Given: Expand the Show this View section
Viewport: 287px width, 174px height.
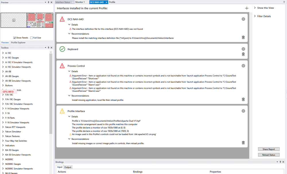Looking at the screenshot, I should point(255,8).
